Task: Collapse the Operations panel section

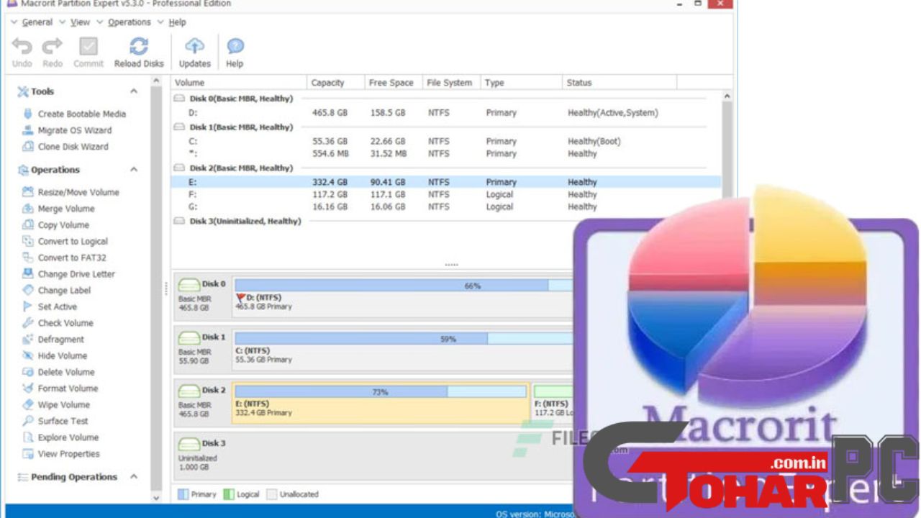Action: [x=134, y=170]
